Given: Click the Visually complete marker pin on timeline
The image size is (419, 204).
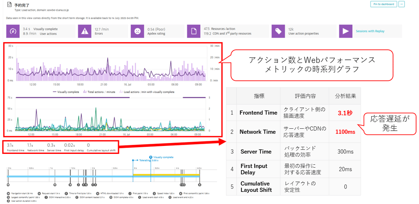Looking at the screenshot, I should (x=151, y=157).
